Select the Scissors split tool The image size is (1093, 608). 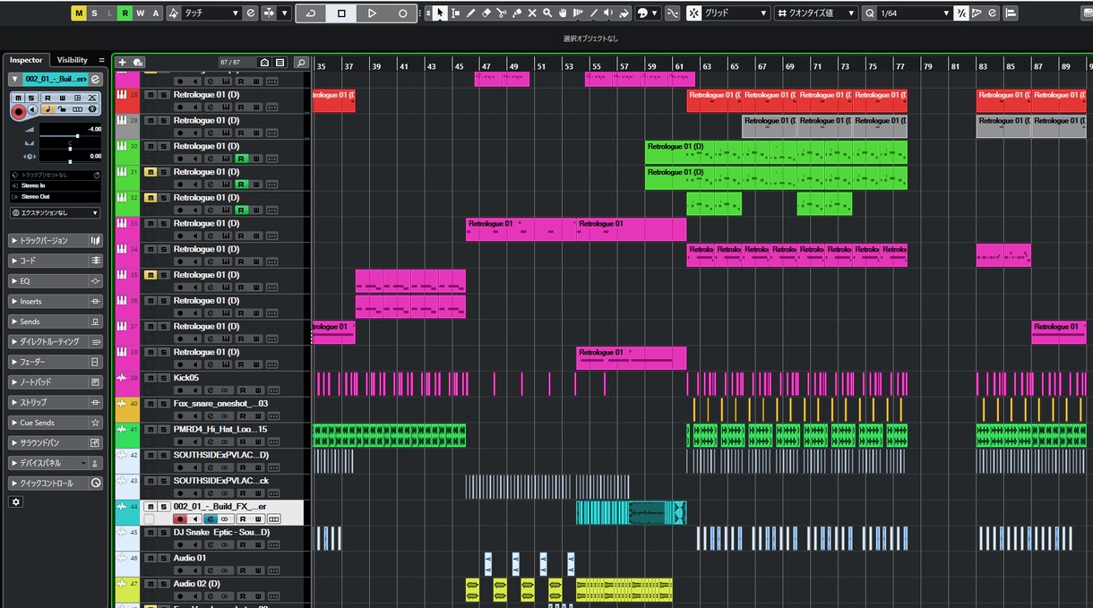coord(502,13)
